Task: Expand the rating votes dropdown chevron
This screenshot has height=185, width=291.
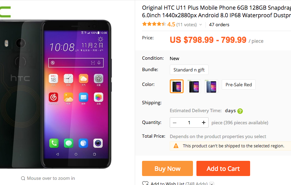Action: [x=201, y=25]
